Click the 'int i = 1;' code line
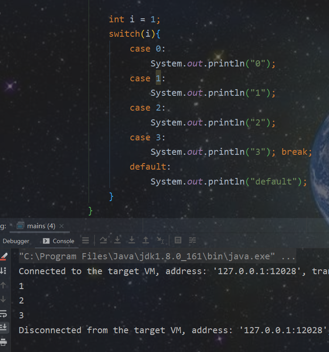The width and height of the screenshot is (329, 352). [x=134, y=19]
